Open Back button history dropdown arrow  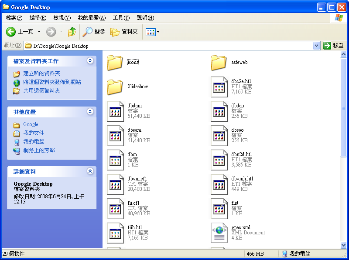click(x=39, y=32)
